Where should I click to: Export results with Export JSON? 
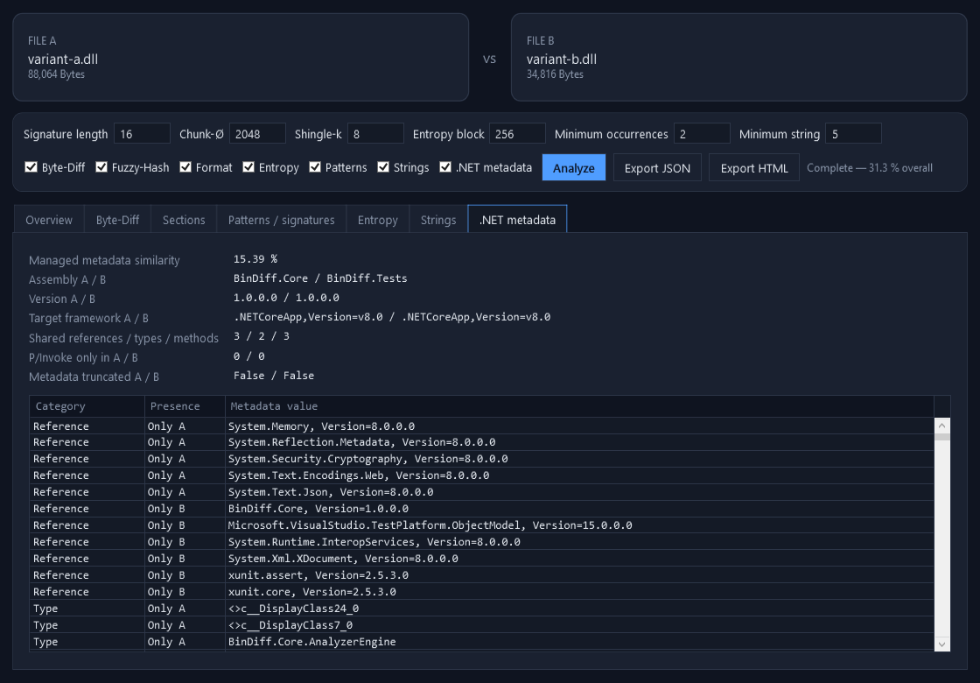(x=657, y=167)
